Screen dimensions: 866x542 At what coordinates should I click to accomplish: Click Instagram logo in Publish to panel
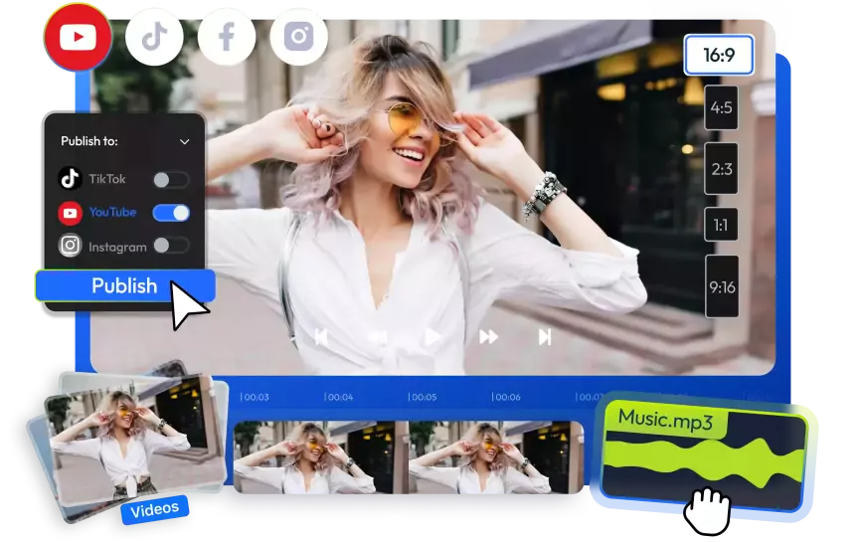coord(71,246)
